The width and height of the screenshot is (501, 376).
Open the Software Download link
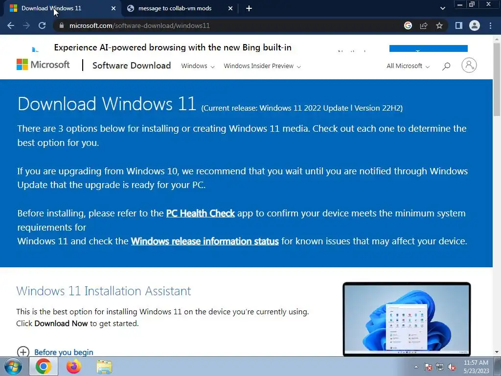(x=132, y=66)
